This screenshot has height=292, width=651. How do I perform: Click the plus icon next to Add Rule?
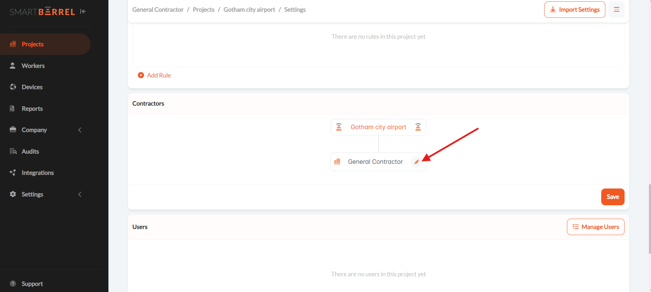click(x=141, y=75)
